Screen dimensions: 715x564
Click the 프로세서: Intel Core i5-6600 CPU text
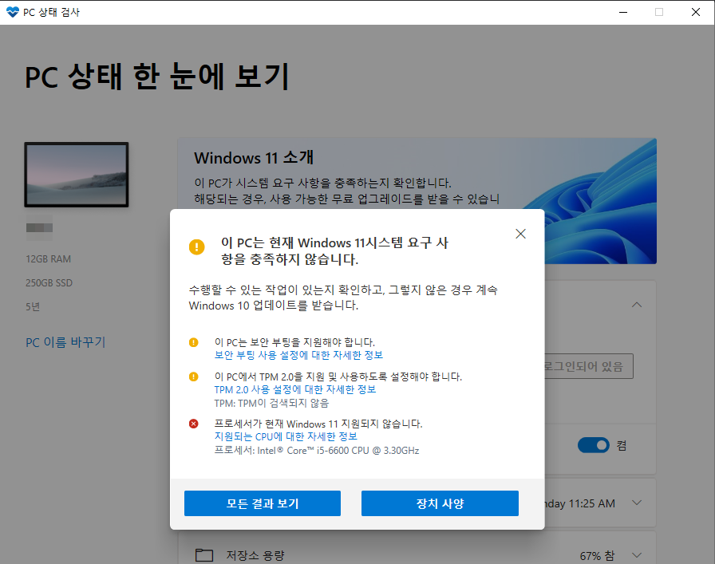click(x=317, y=451)
